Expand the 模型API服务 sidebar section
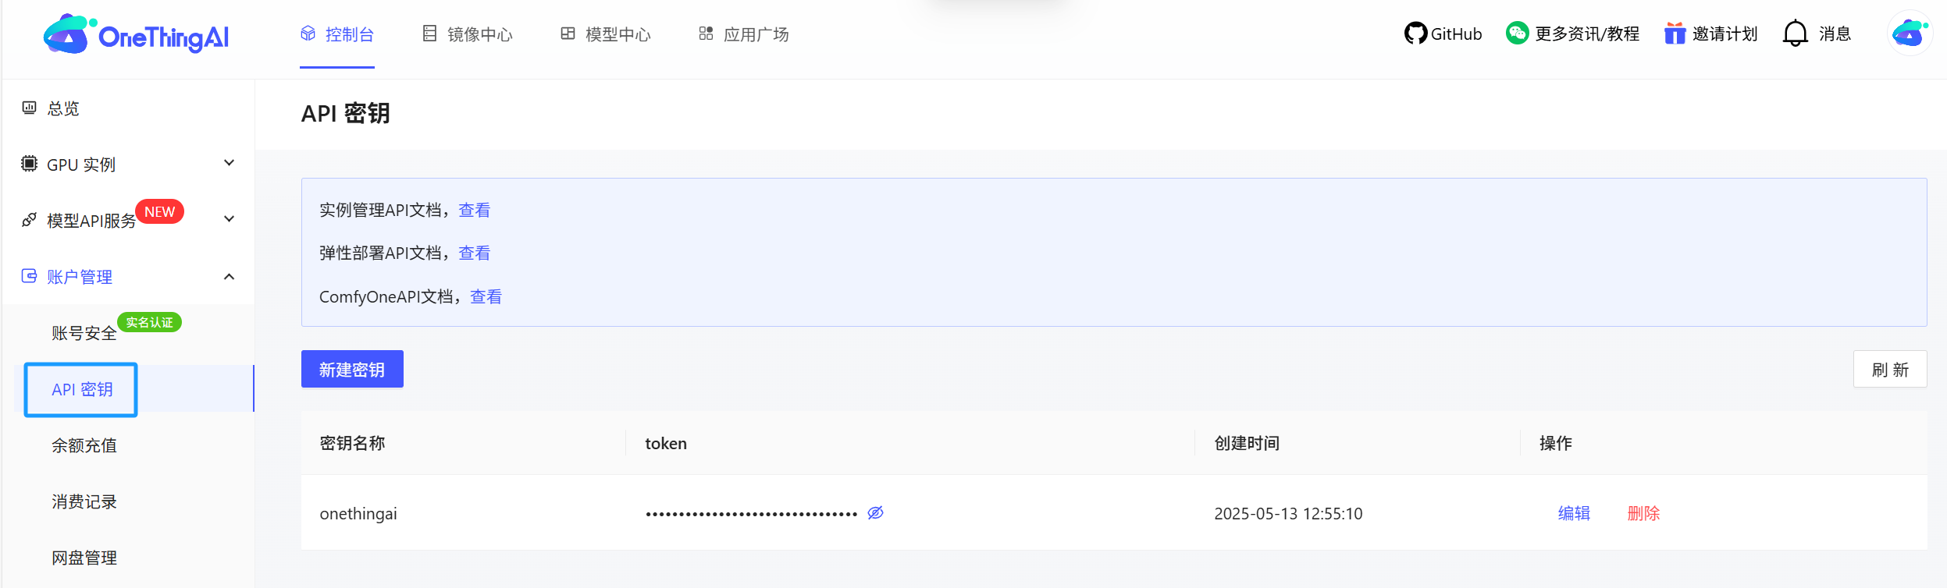 click(229, 219)
